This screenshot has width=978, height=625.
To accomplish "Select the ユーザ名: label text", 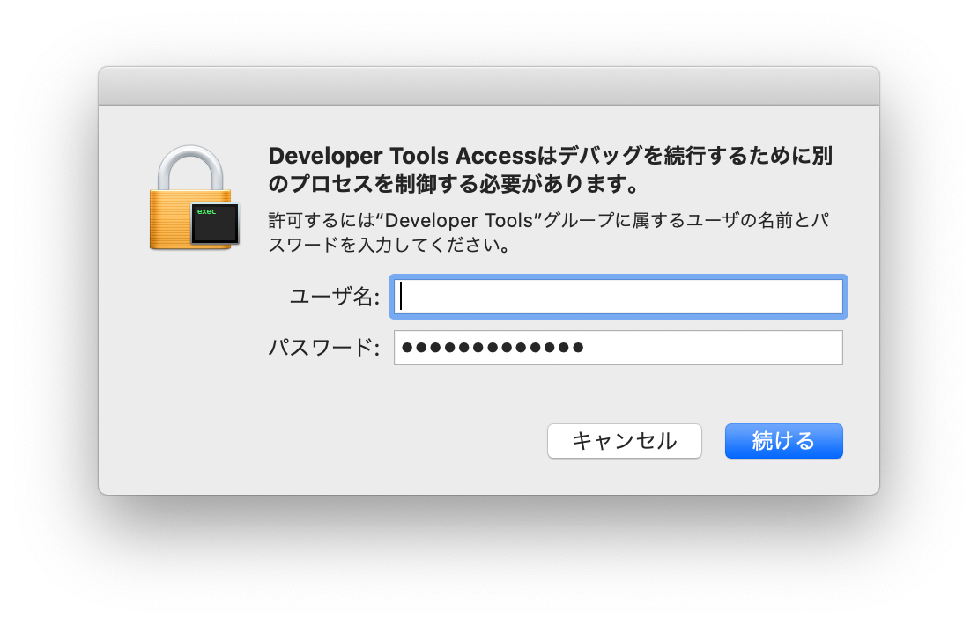I will [337, 297].
